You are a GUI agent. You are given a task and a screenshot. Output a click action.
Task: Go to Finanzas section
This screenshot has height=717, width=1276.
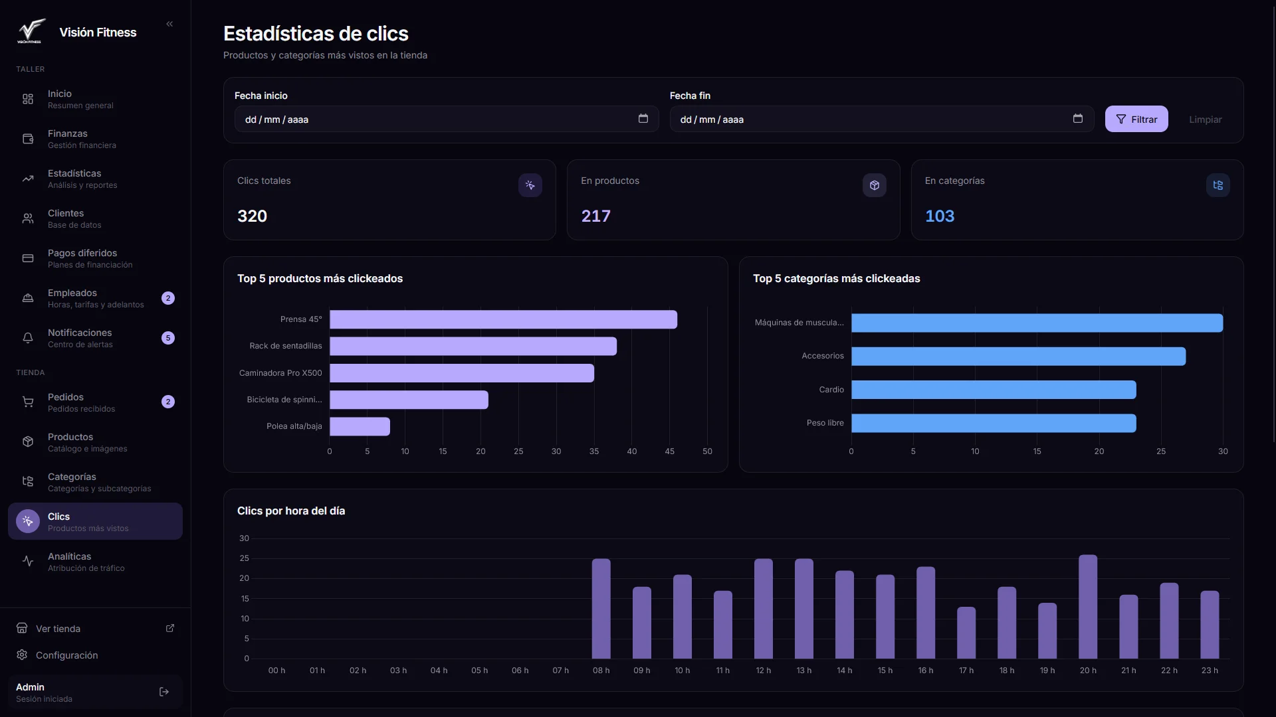coord(95,139)
